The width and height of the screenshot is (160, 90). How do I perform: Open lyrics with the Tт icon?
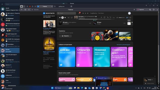[110, 17]
